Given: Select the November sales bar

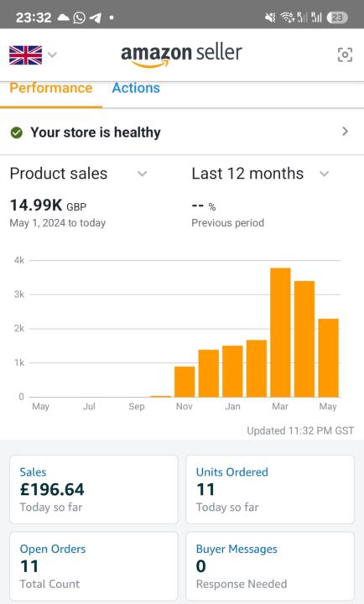Looking at the screenshot, I should point(185,382).
